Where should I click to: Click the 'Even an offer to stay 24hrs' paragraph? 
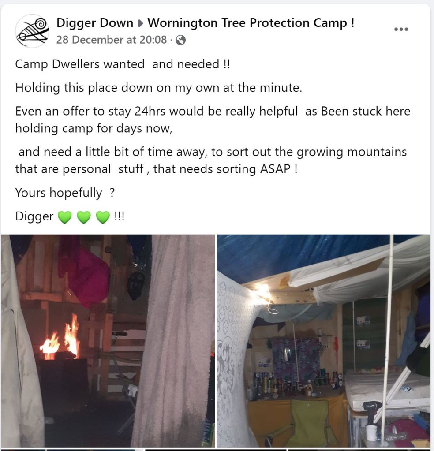tap(213, 119)
